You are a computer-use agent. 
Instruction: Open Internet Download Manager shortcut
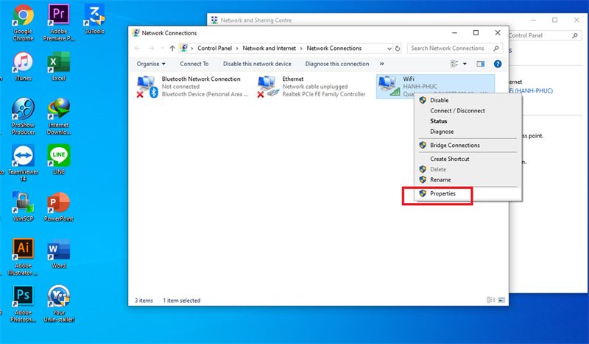coord(59,116)
